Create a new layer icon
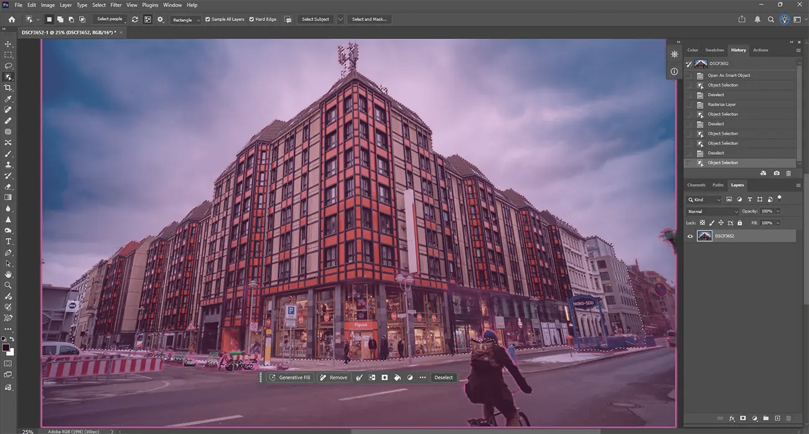 pyautogui.click(x=777, y=418)
